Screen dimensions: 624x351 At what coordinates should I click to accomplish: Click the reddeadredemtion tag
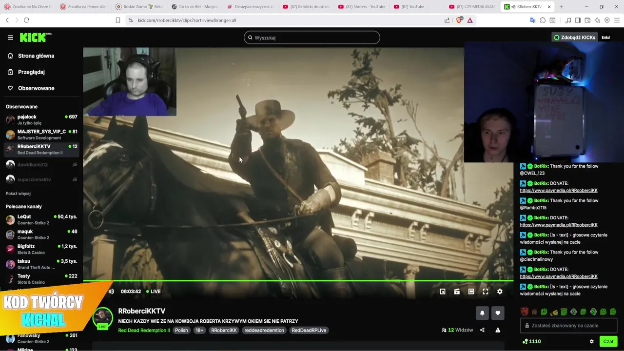point(264,330)
